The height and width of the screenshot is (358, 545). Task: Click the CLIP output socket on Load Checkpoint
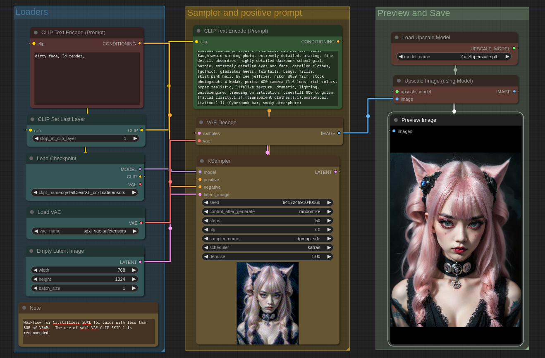(x=140, y=177)
